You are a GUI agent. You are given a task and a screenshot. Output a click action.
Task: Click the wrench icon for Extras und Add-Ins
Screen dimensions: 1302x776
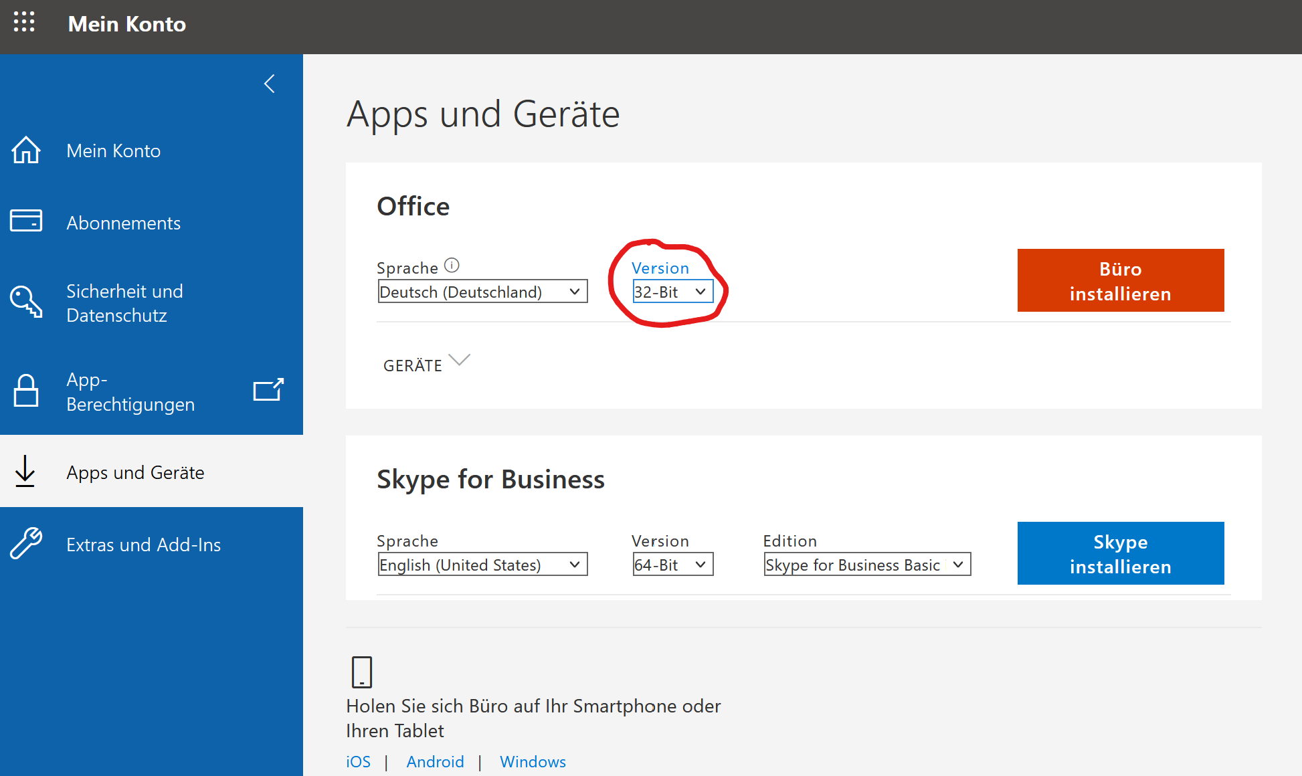pos(26,543)
